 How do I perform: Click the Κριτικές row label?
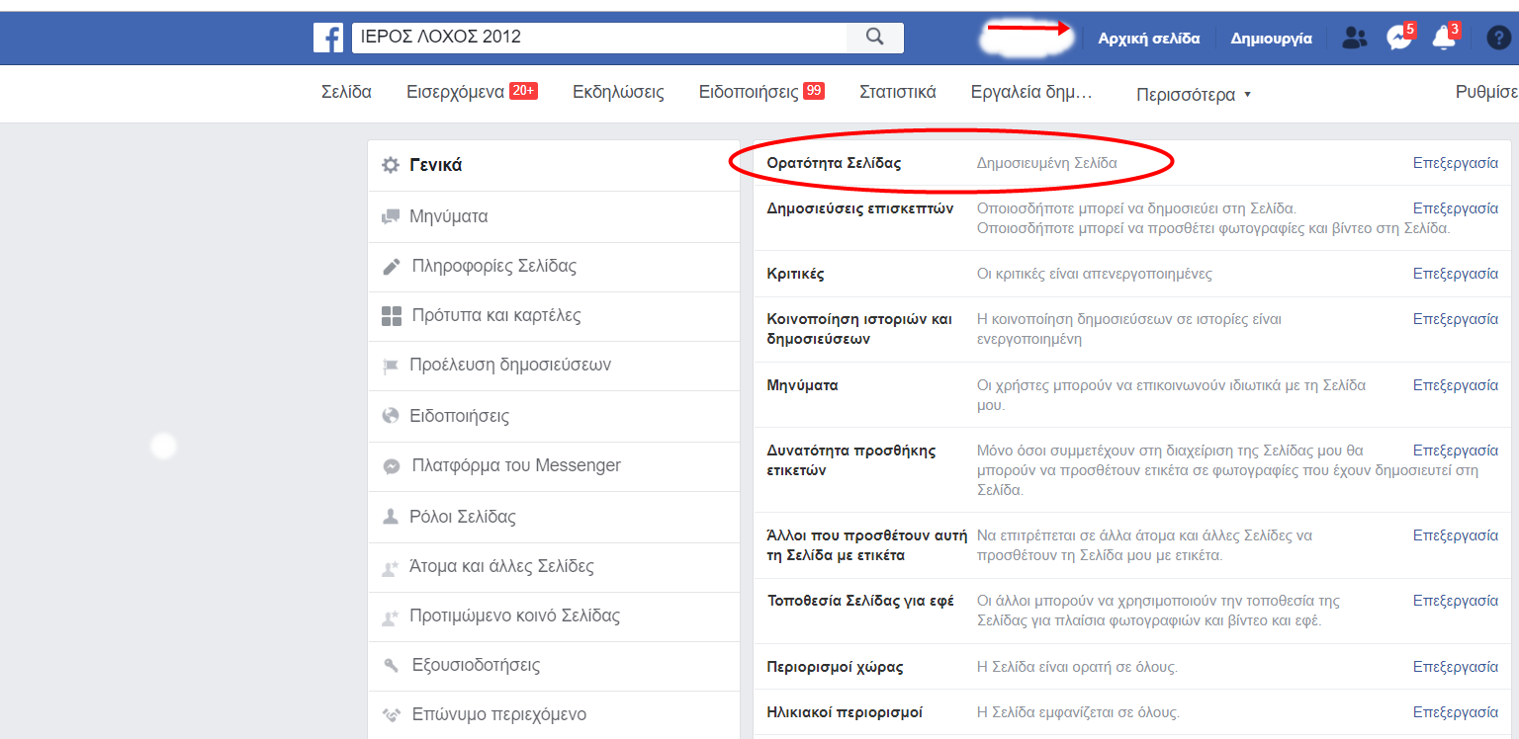(796, 274)
